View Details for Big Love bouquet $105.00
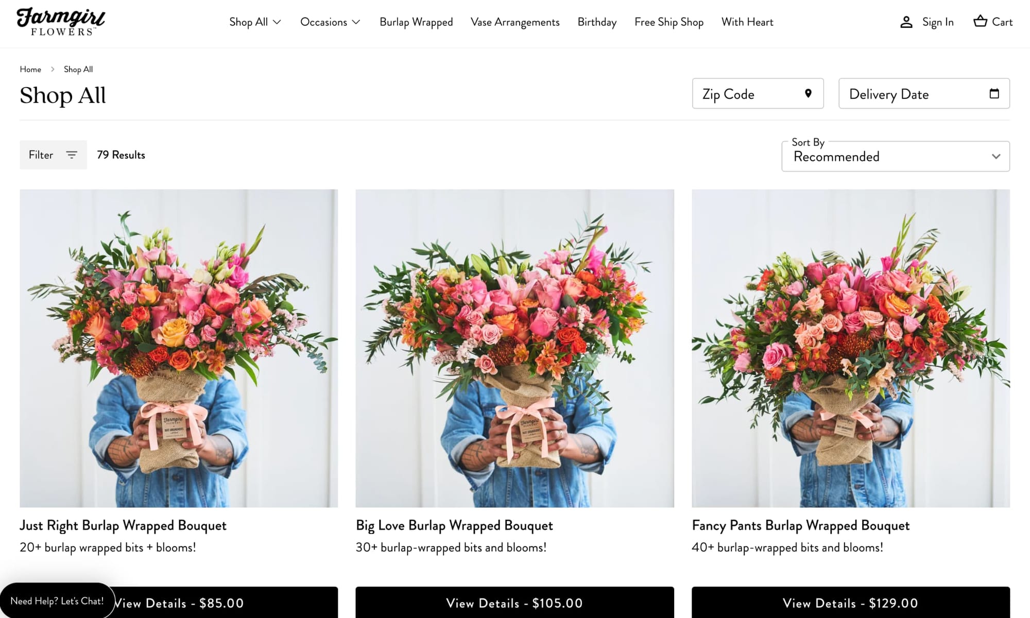1030x618 pixels. click(x=514, y=603)
